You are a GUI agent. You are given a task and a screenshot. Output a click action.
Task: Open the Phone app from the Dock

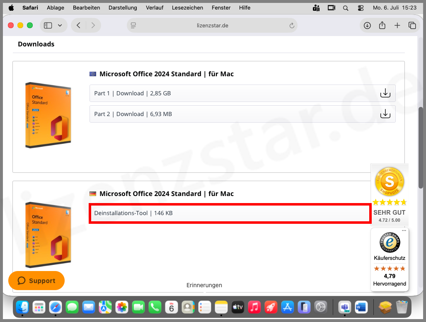(x=155, y=307)
